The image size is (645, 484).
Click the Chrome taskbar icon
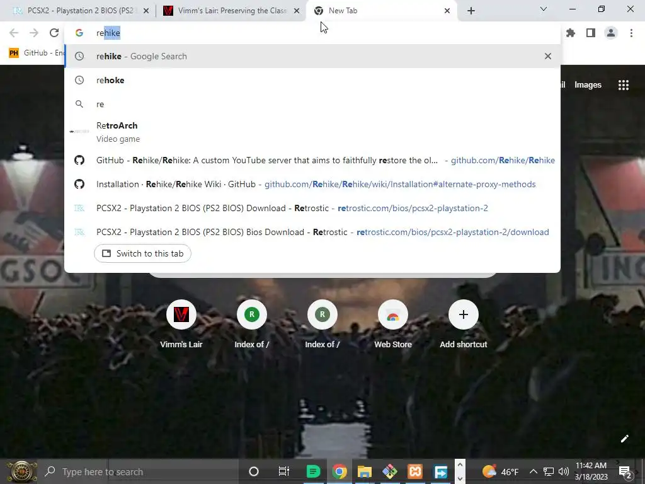pyautogui.click(x=340, y=471)
